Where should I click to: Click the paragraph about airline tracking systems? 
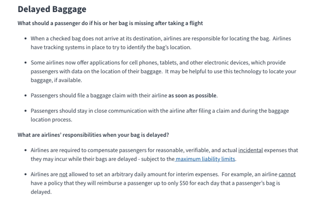tap(161, 43)
